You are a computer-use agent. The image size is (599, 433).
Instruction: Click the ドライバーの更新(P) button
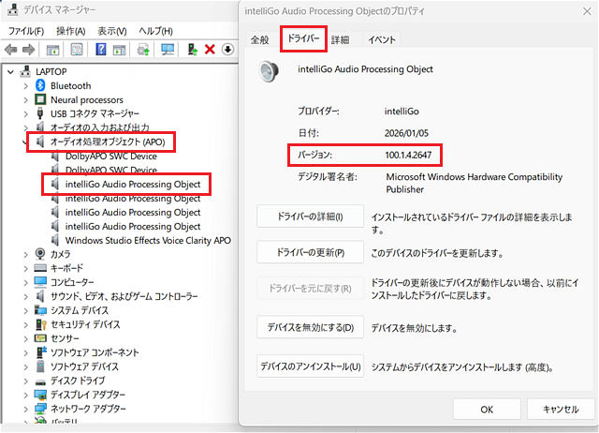[x=310, y=252]
